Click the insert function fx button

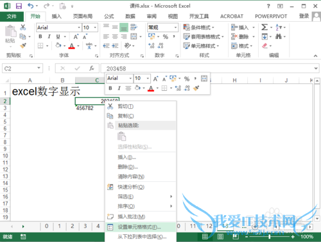[92, 69]
